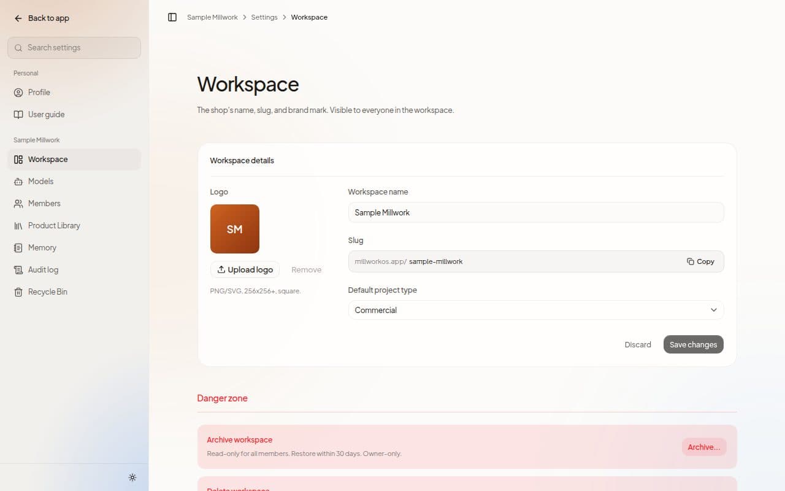785x491 pixels.
Task: Click the Archive workspace title text
Action: pyautogui.click(x=239, y=439)
